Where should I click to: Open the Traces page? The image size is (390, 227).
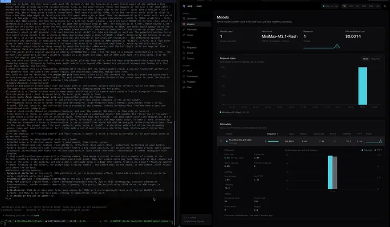(x=196, y=58)
